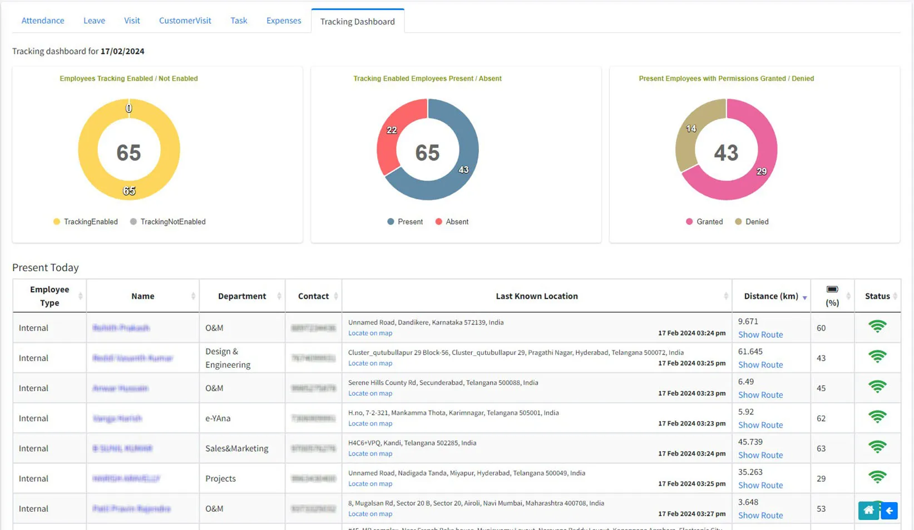Toggle the Present legend on the middle chart
This screenshot has width=914, height=530.
405,221
